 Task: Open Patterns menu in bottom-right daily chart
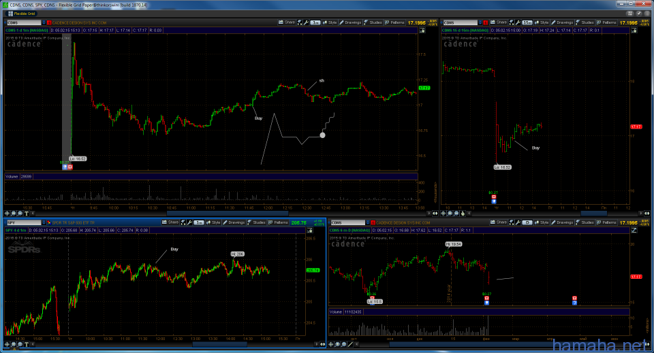[x=606, y=222]
